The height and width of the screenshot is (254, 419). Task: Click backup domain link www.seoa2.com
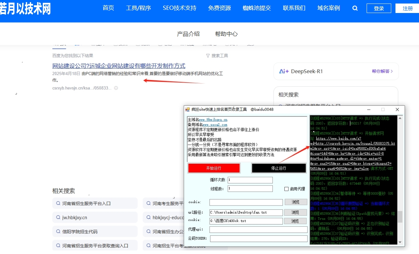tap(215, 125)
